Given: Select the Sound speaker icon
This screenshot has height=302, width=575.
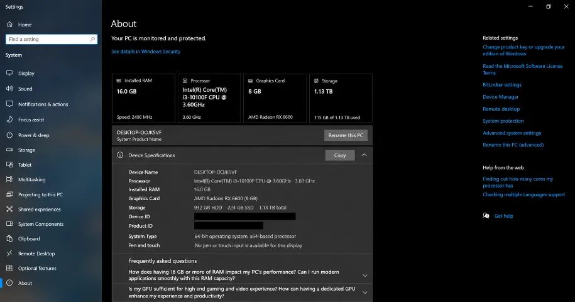Looking at the screenshot, I should (x=9, y=89).
